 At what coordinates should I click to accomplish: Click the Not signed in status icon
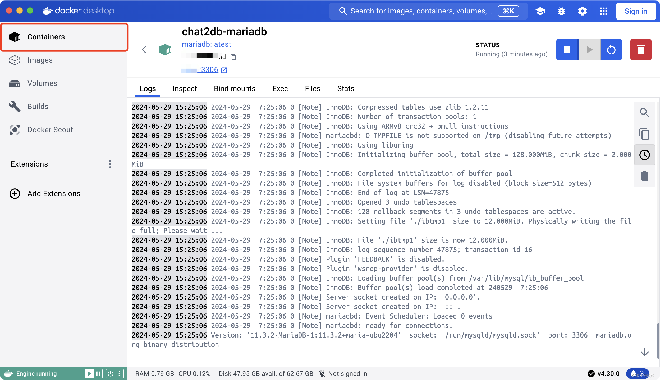click(x=322, y=374)
